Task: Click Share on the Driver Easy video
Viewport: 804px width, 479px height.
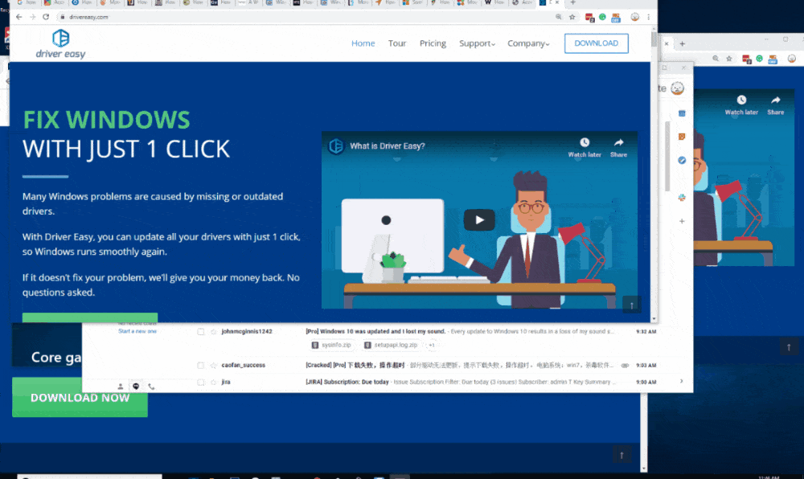Action: [618, 148]
